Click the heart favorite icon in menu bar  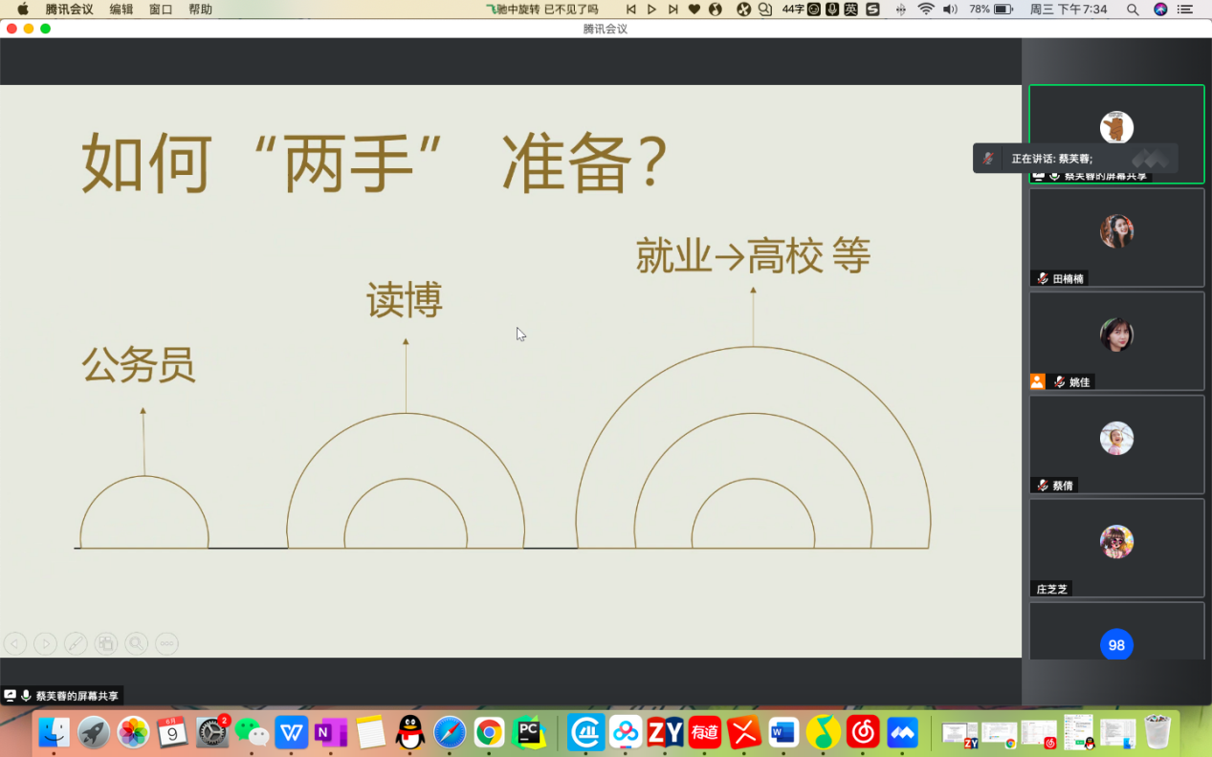(x=694, y=10)
